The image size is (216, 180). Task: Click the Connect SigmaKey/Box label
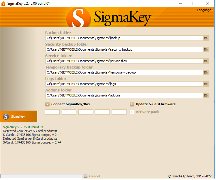click(71, 104)
